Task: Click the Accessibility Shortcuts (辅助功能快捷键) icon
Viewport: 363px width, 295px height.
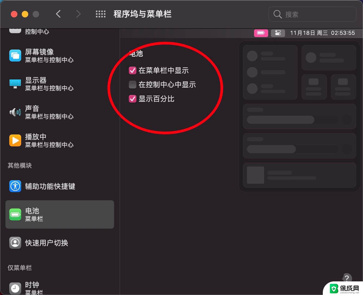Action: pos(15,186)
